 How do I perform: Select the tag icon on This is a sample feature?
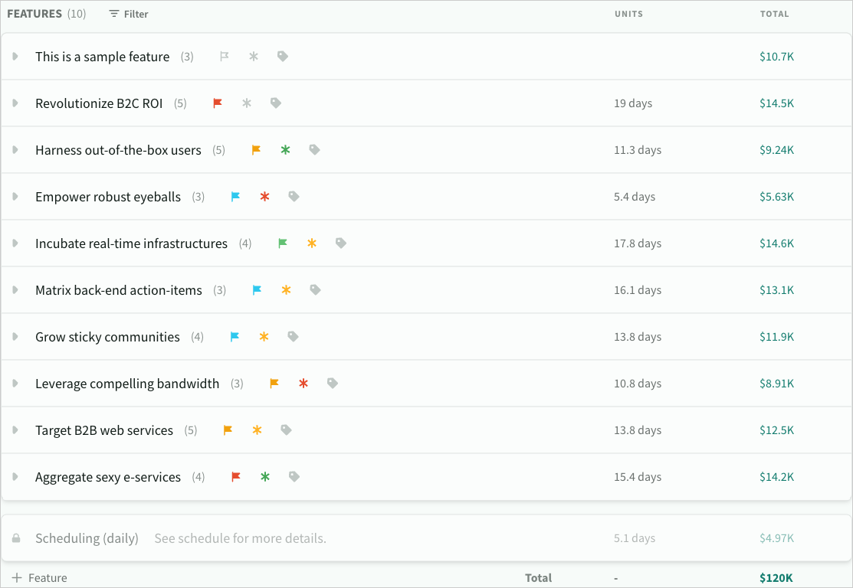pyautogui.click(x=282, y=56)
